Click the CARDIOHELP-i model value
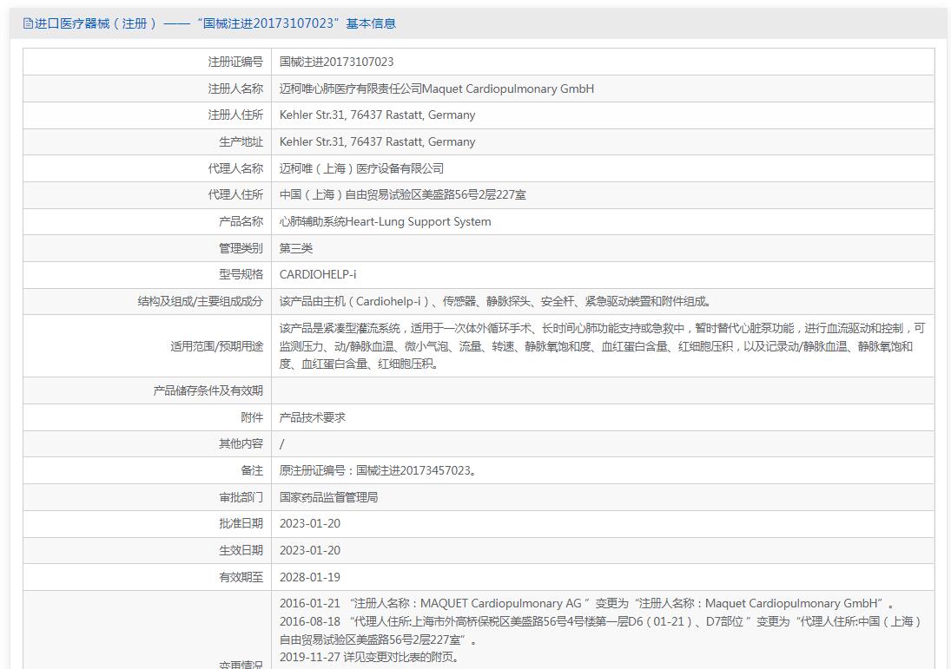 (x=318, y=274)
